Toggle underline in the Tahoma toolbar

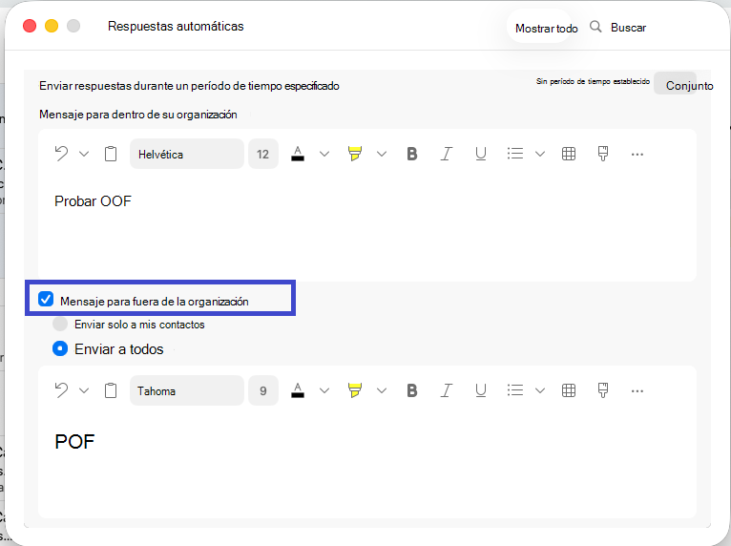tap(481, 390)
